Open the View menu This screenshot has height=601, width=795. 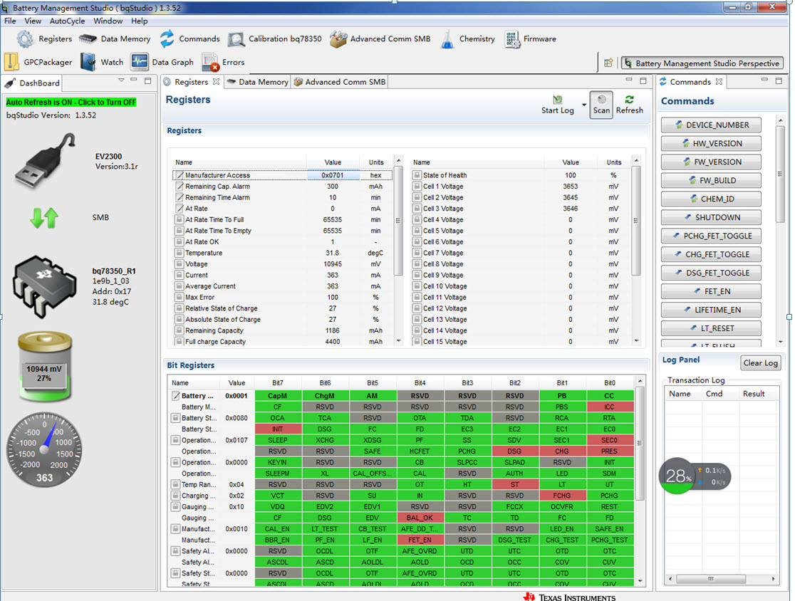[x=33, y=21]
